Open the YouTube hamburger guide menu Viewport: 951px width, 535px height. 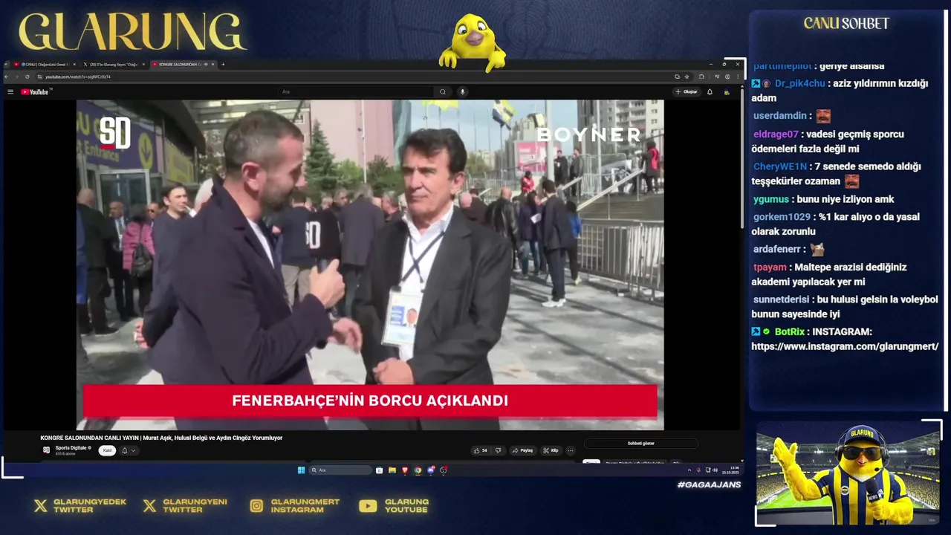tap(10, 91)
